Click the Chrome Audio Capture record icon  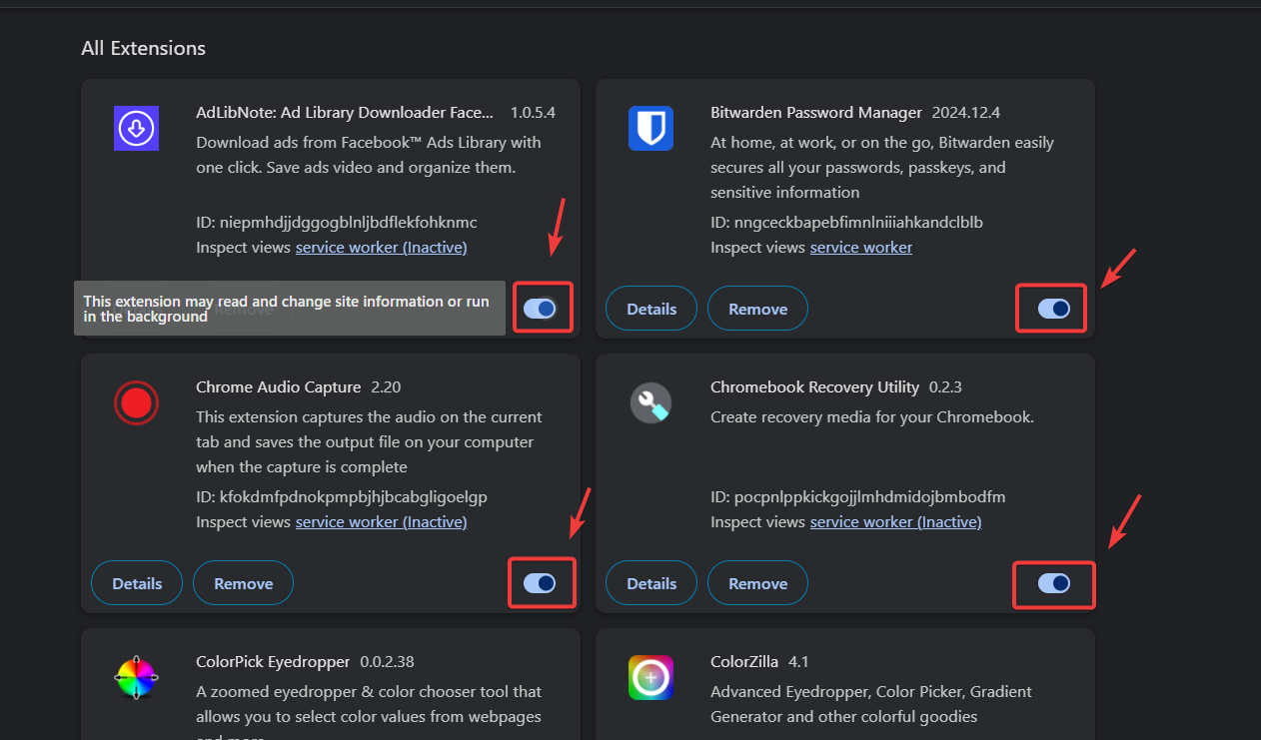tap(137, 403)
